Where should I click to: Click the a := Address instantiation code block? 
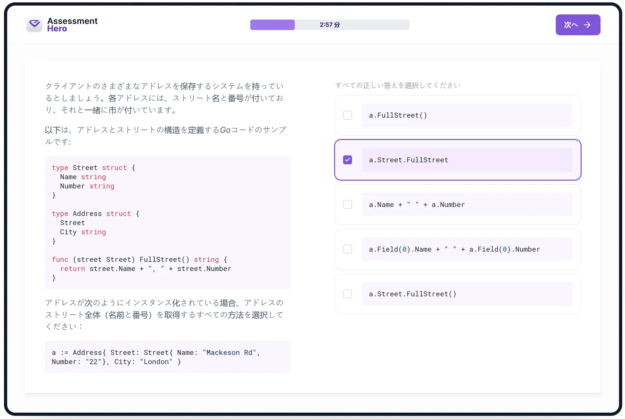point(167,357)
